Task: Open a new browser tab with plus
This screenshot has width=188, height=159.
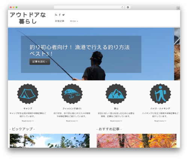Action: [x=178, y=8]
